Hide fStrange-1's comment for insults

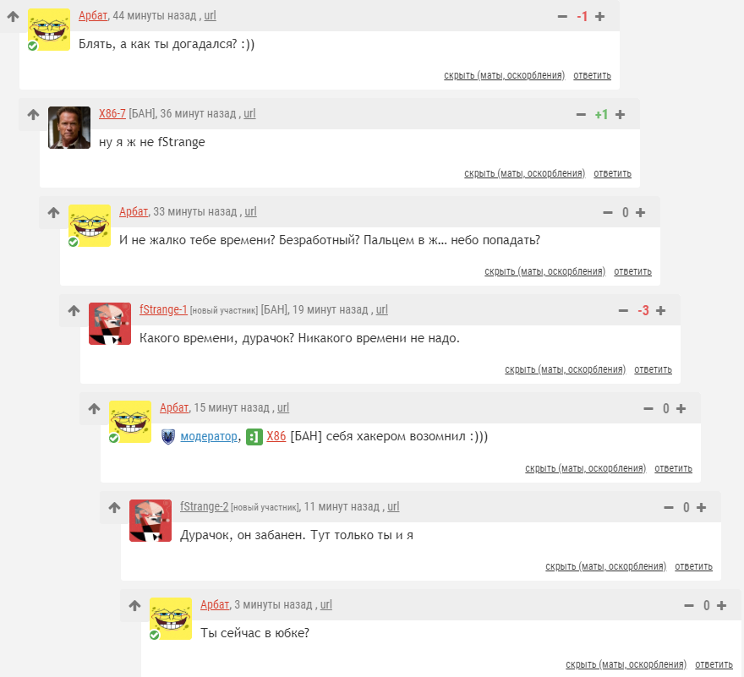(565, 369)
